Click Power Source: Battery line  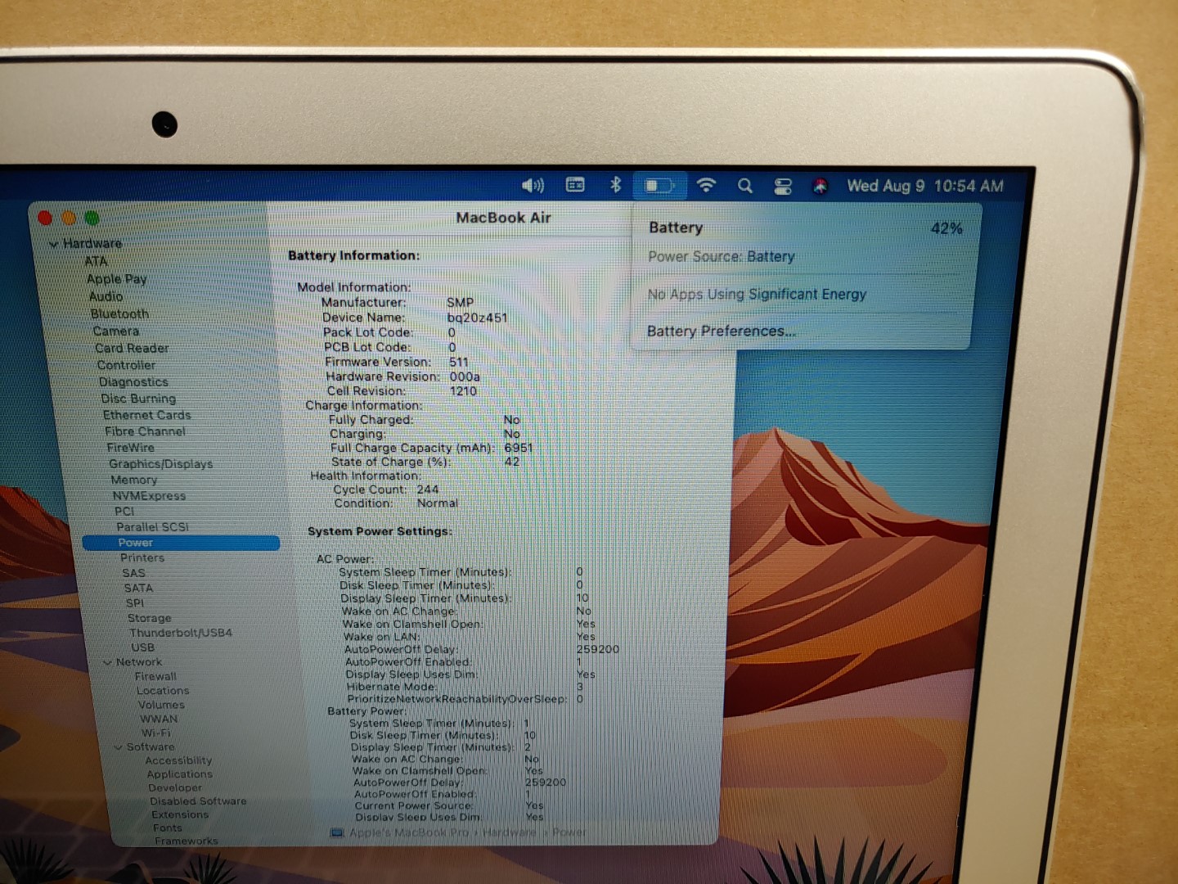point(722,256)
